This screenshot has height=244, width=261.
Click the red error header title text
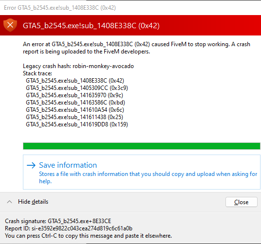[91, 26]
